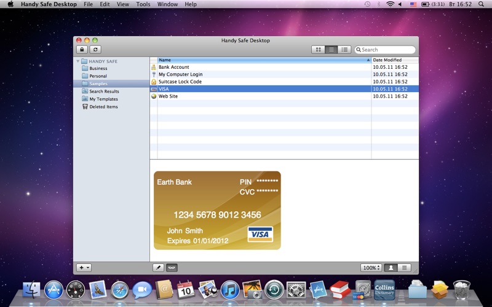Sort by the Name column header

[264, 60]
